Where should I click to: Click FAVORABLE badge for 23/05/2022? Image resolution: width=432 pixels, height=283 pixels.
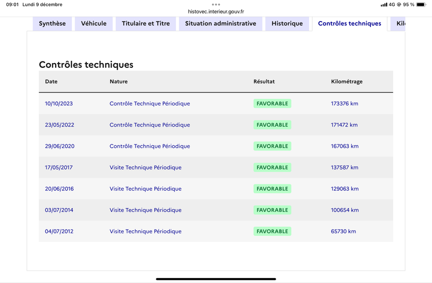pyautogui.click(x=272, y=125)
